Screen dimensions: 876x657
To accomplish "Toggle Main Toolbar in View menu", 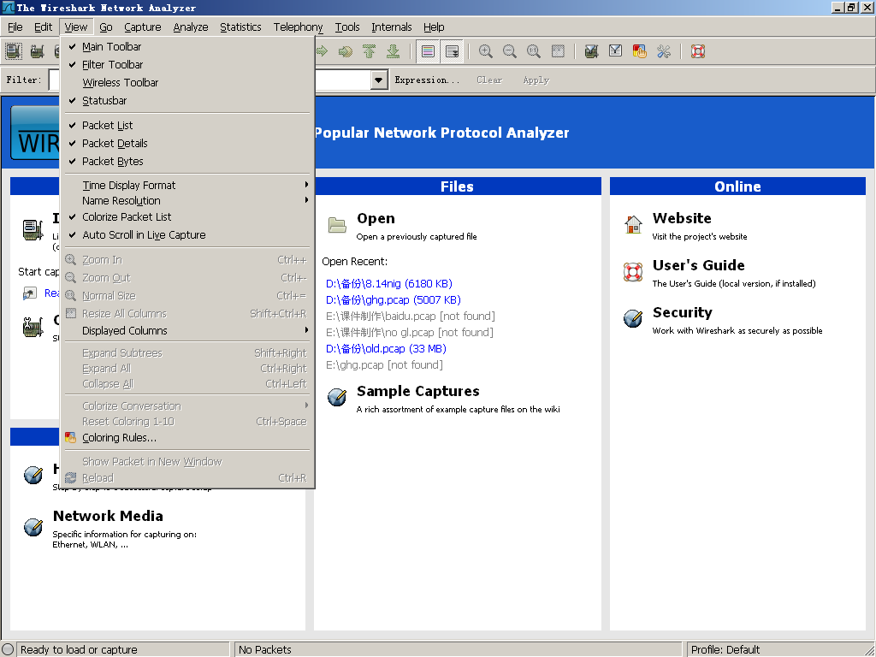I will 187,47.
